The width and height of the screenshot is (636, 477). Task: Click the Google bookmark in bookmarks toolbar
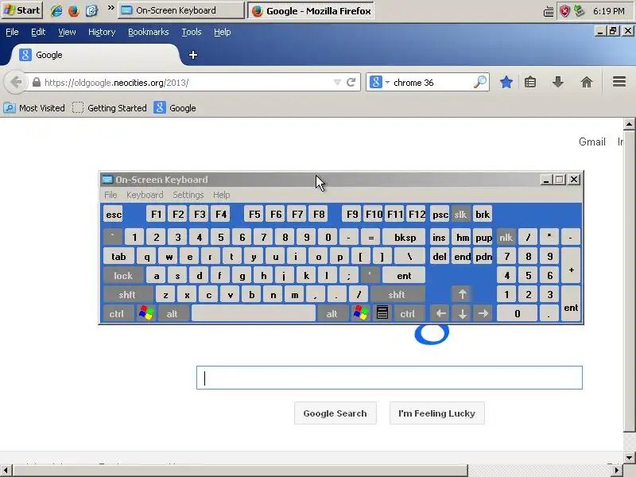(175, 108)
